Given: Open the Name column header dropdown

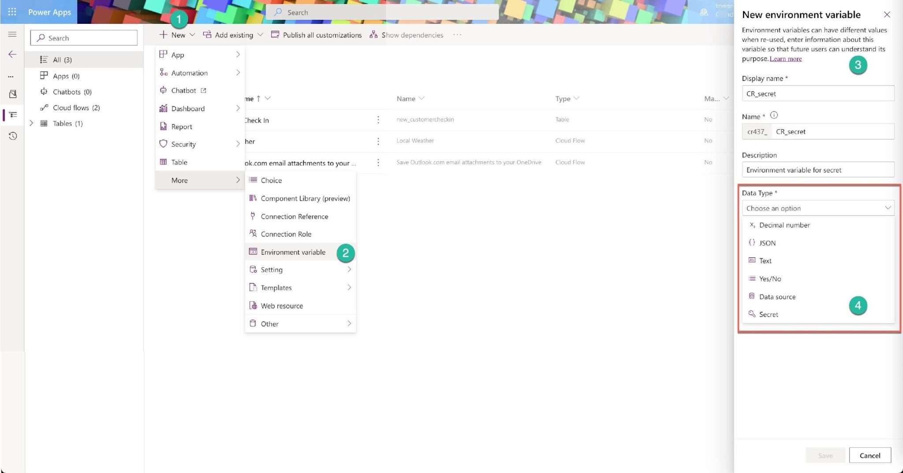Looking at the screenshot, I should point(410,98).
